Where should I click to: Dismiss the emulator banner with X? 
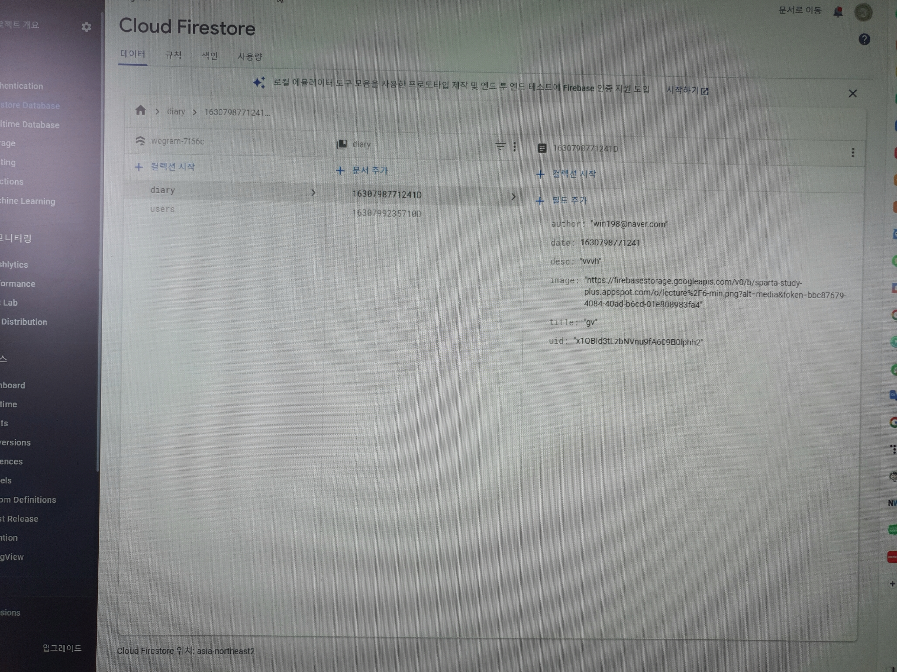point(853,93)
